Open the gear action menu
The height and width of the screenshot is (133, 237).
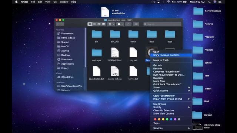click(120, 24)
